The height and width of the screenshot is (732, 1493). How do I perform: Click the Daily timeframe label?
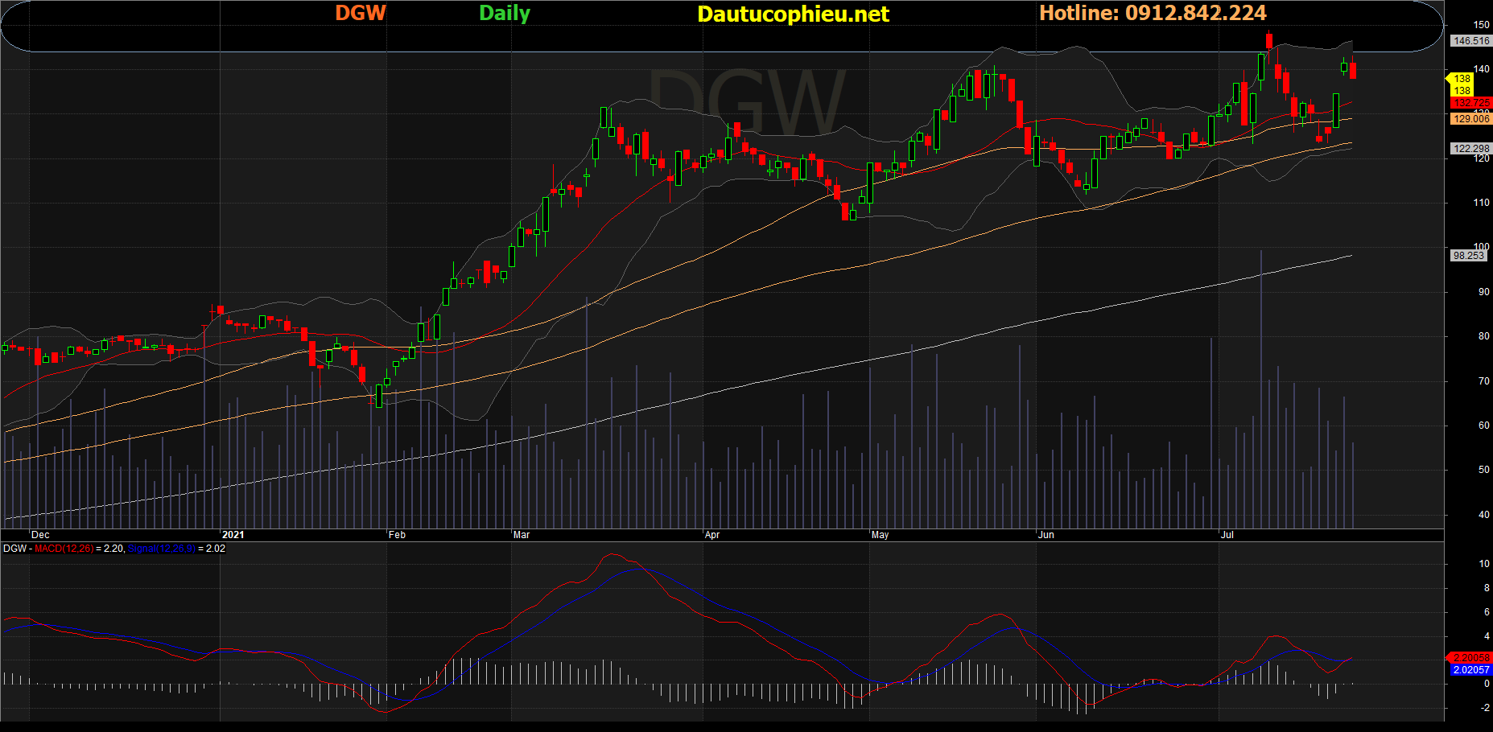[505, 13]
